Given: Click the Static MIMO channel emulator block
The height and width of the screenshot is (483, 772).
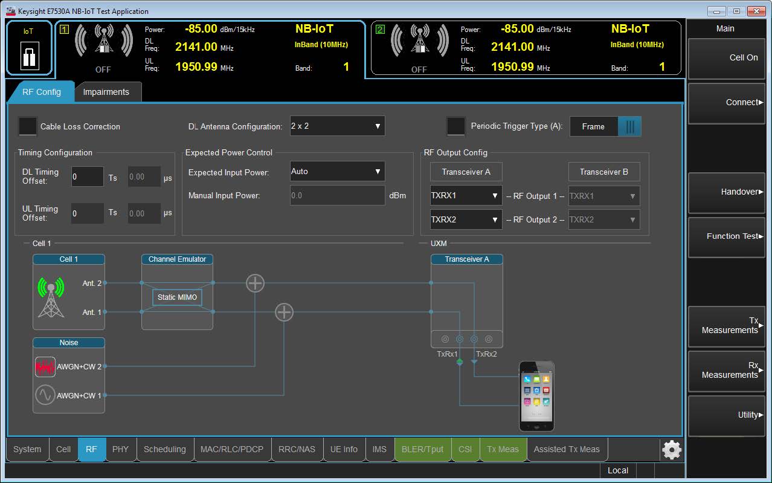Looking at the screenshot, I should (x=177, y=297).
